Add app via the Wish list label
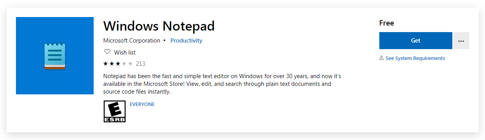485x140 pixels. click(x=125, y=53)
